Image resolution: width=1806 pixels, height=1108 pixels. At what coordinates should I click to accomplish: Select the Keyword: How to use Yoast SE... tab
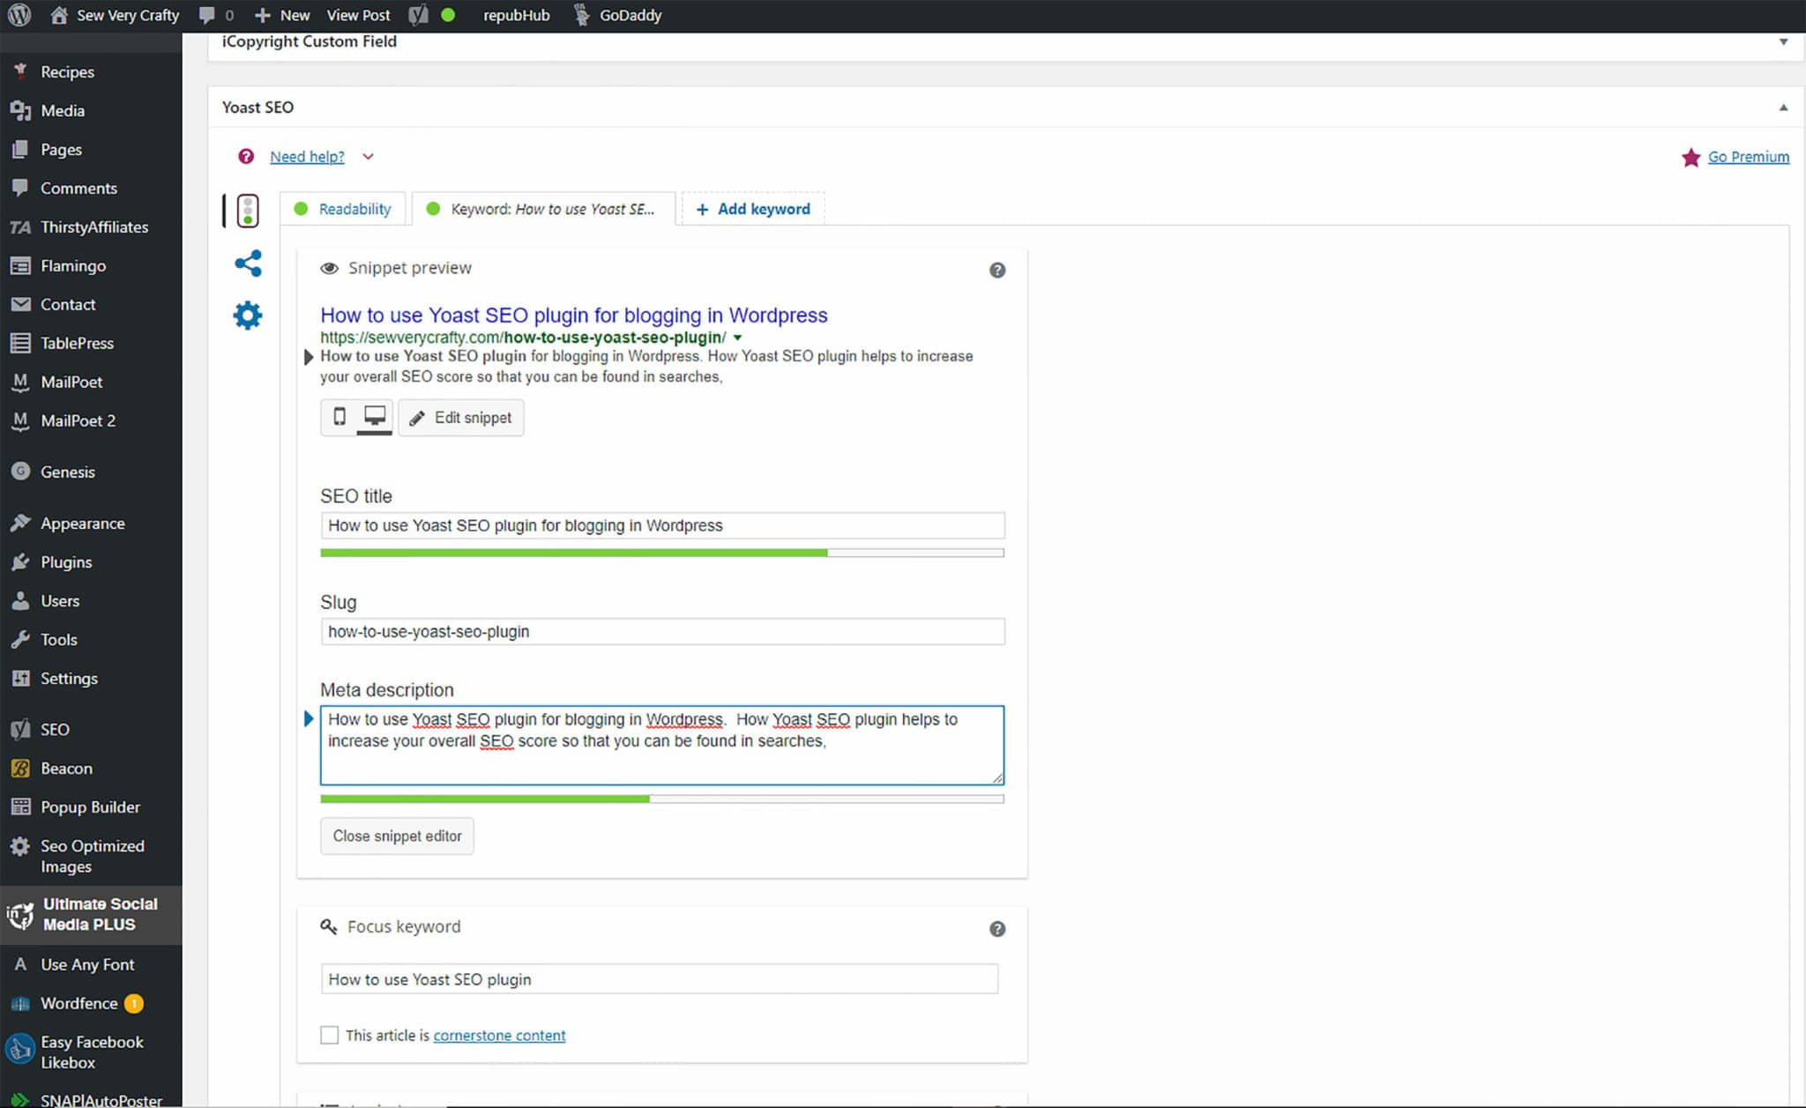pyautogui.click(x=543, y=209)
